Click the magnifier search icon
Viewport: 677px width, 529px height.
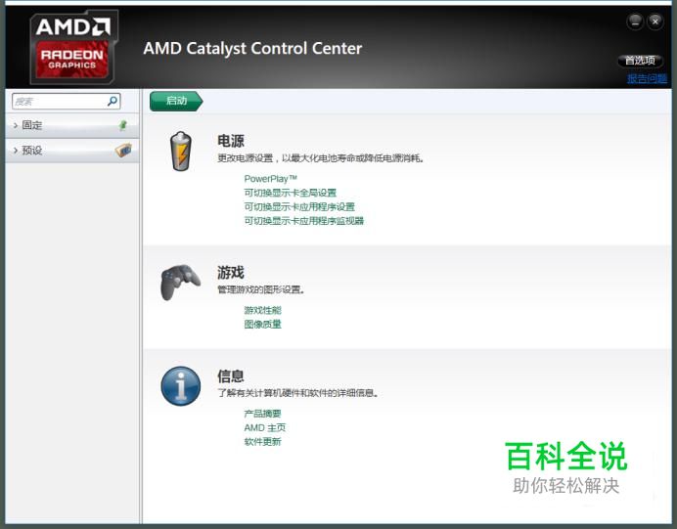pos(113,101)
